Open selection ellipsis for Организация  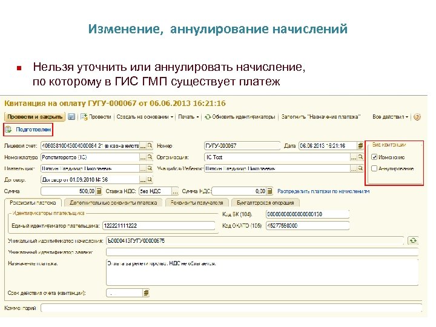[354, 157]
